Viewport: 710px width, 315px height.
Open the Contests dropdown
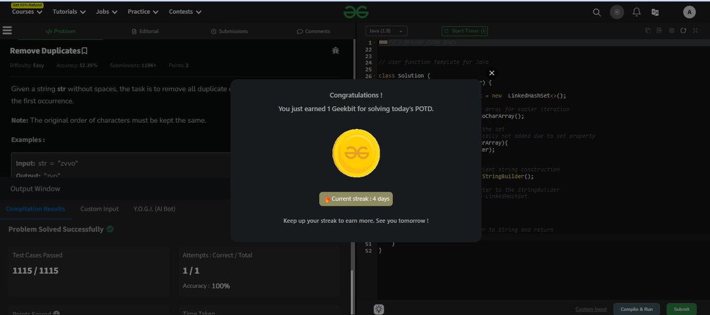pos(185,12)
